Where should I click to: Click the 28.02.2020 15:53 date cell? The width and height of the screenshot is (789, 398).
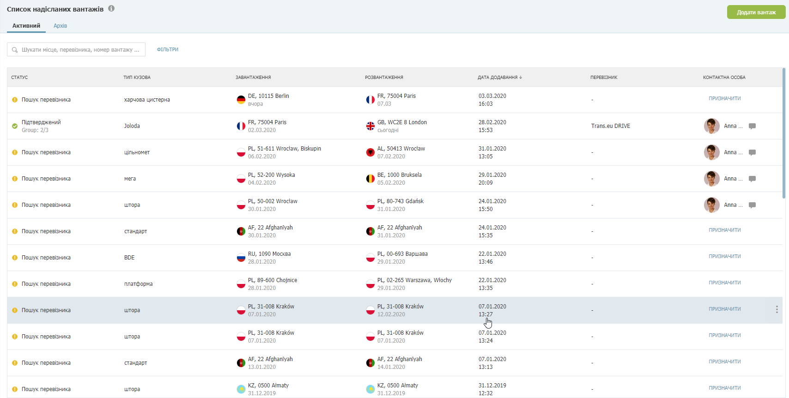(x=492, y=126)
